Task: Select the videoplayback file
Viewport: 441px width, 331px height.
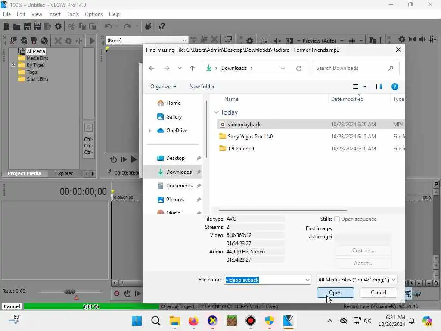Action: (x=311, y=125)
